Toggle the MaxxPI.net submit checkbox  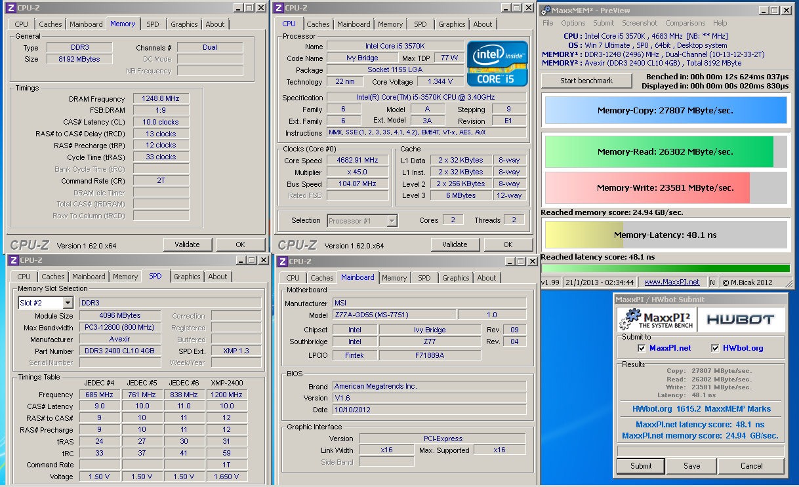[x=642, y=348]
